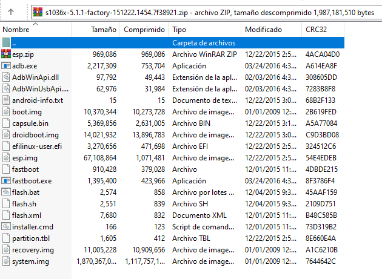This screenshot has height=279, width=382.
Task: Click the up one level arrow
Action: pyautogui.click(x=11, y=10)
